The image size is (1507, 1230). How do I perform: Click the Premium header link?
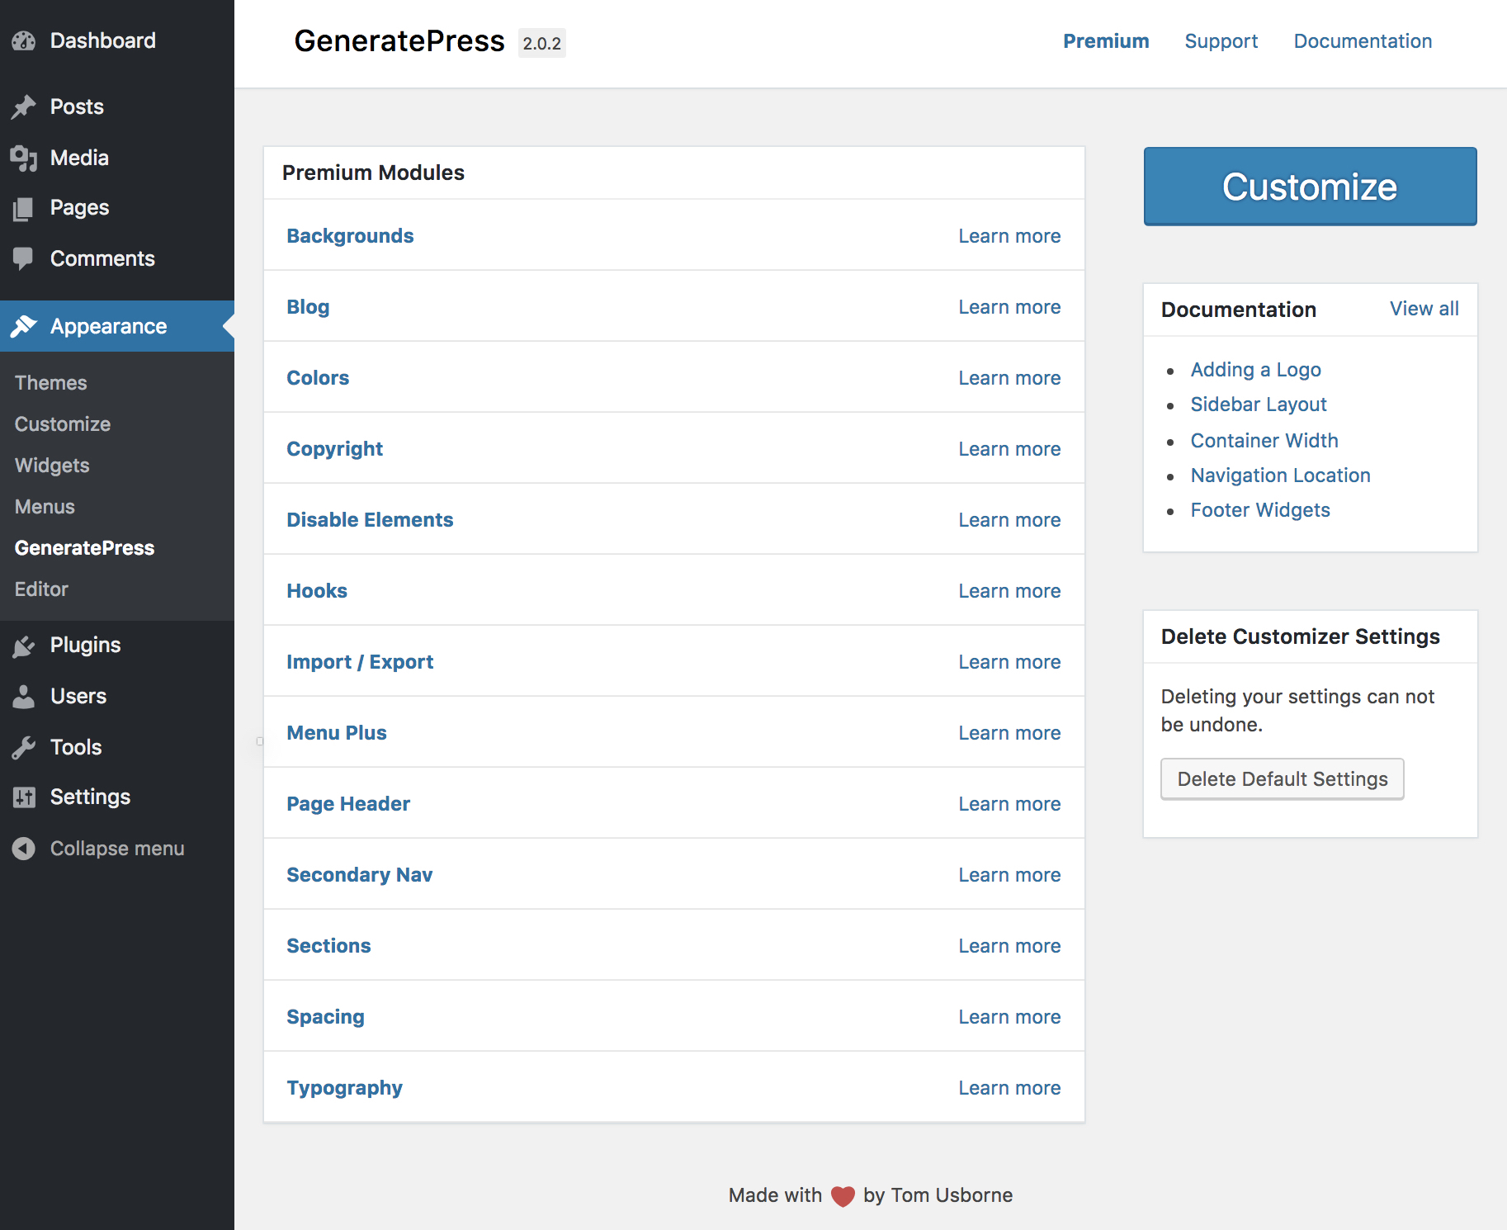1106,41
